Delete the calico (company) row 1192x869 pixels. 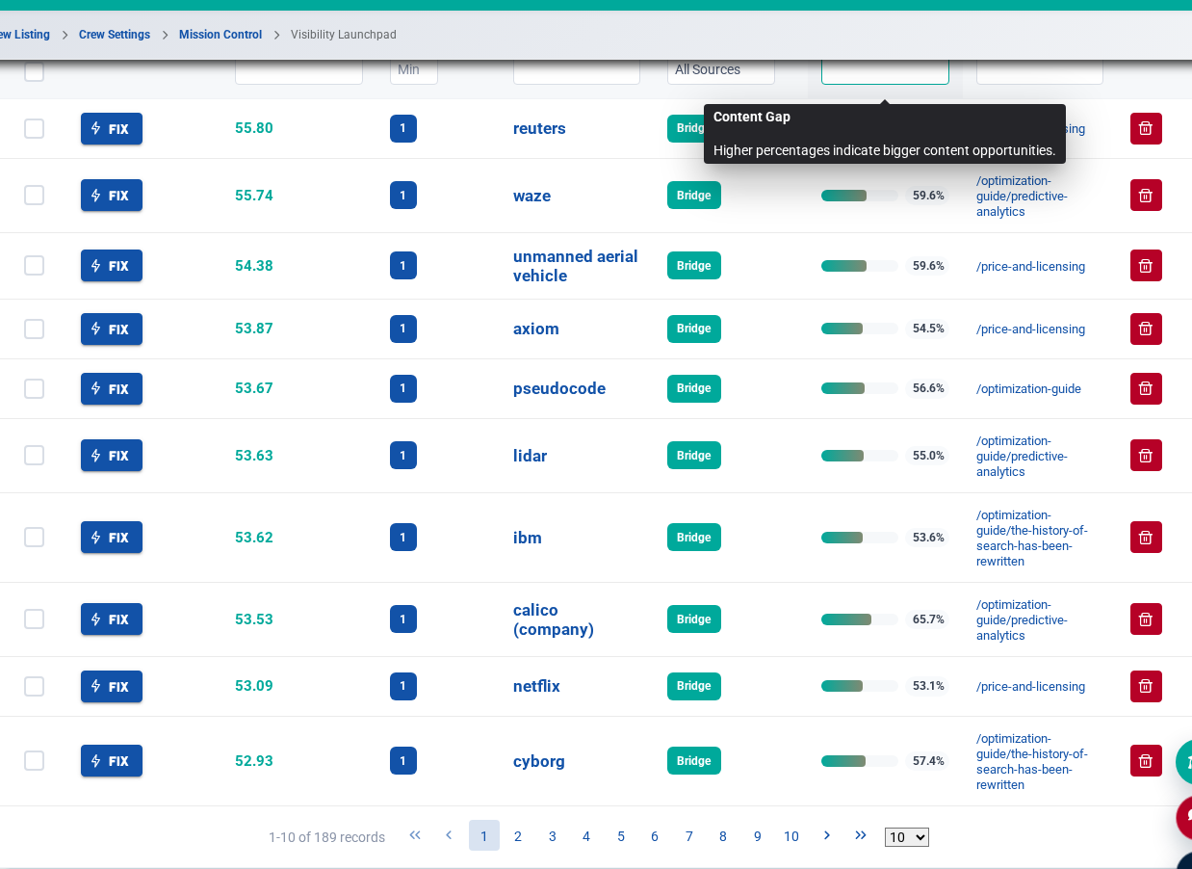[1146, 619]
